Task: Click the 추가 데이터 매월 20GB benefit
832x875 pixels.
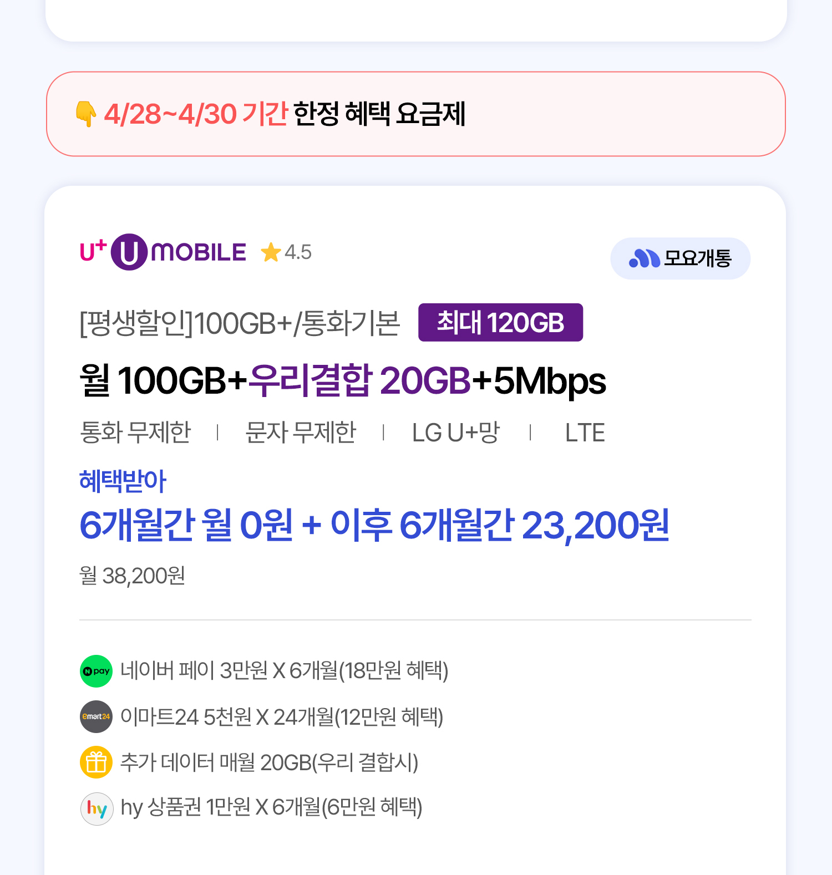Action: point(269,762)
